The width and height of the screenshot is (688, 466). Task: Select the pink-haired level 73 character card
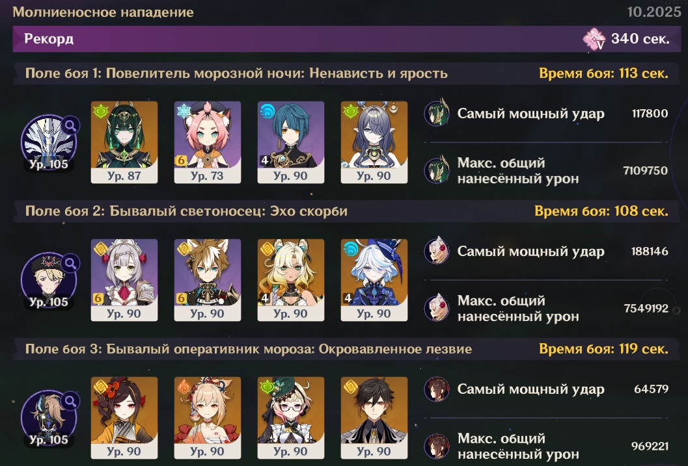[x=208, y=142]
